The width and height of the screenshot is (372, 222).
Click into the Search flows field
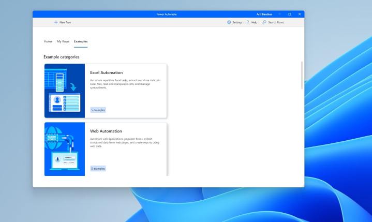pyautogui.click(x=276, y=22)
